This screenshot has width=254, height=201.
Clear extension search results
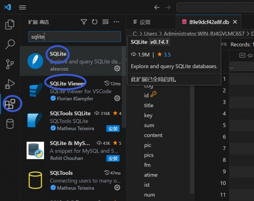pos(105,22)
